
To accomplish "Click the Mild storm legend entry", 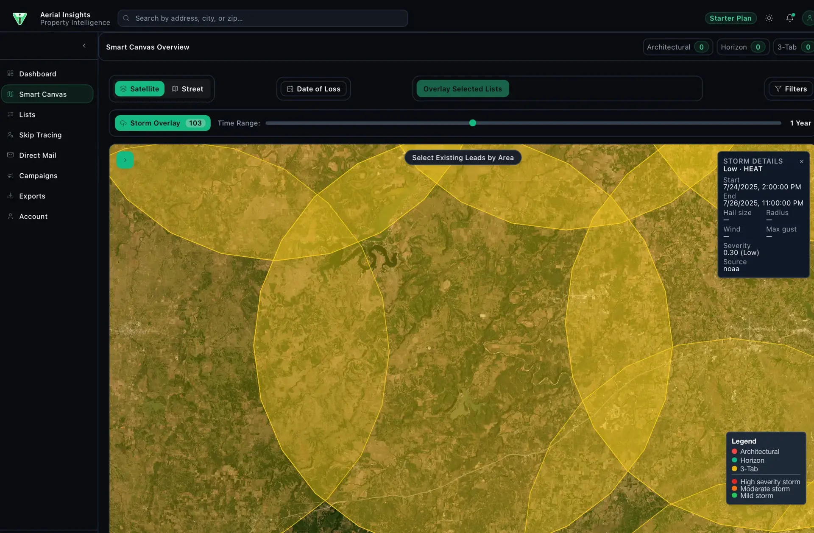I will point(752,496).
